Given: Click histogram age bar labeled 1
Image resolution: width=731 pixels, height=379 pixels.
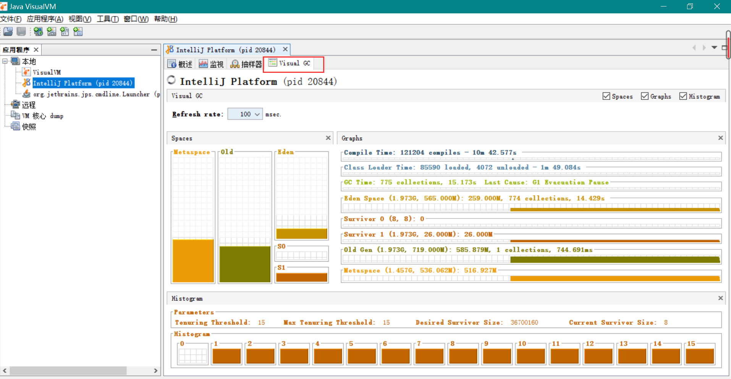Looking at the screenshot, I should (226, 356).
